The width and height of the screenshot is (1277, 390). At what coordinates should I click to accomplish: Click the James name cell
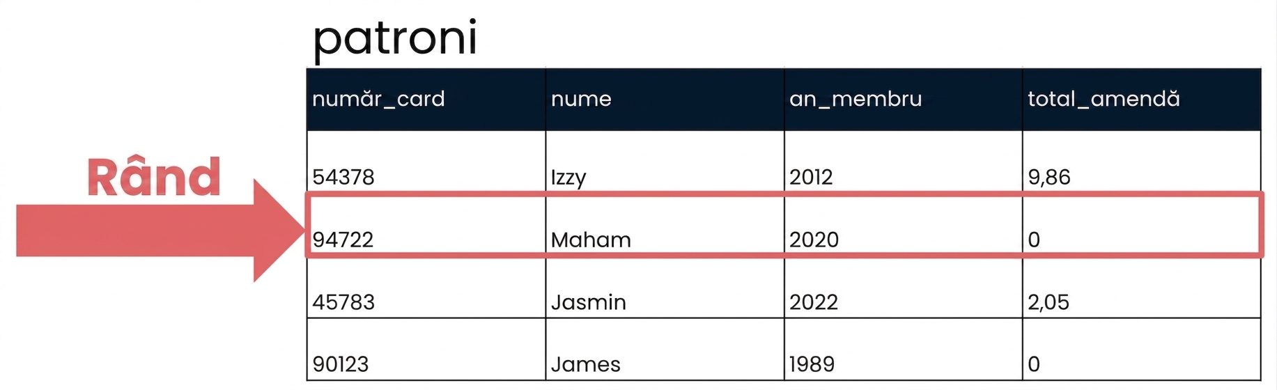coord(665,350)
